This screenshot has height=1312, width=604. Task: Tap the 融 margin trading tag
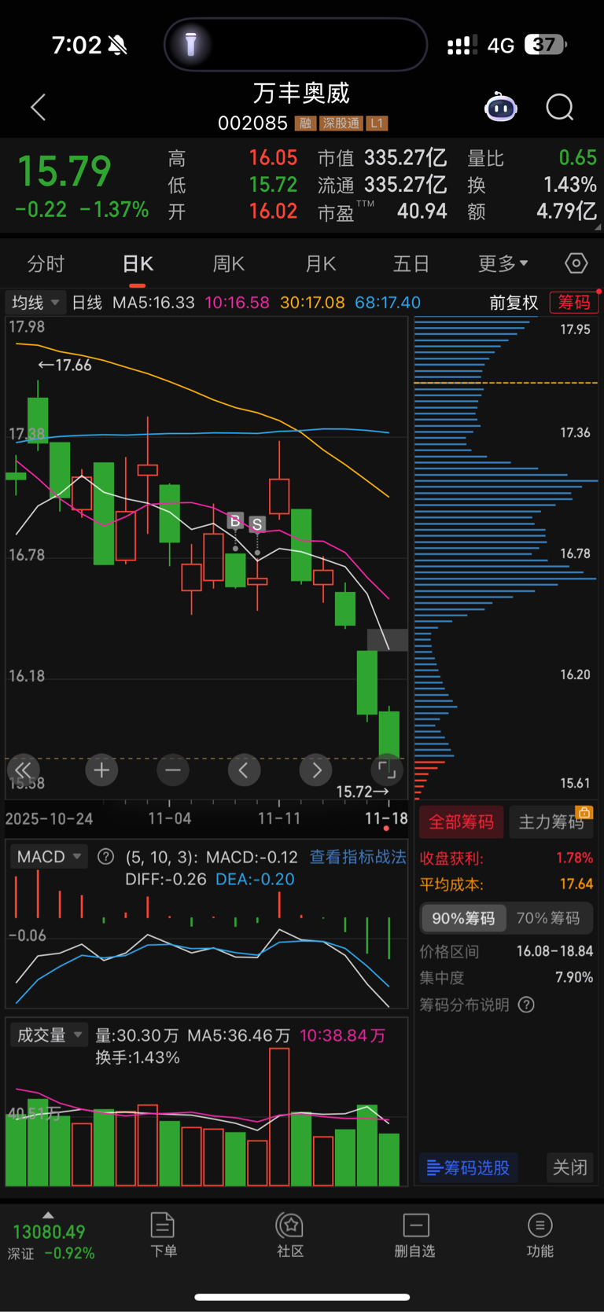(x=304, y=123)
